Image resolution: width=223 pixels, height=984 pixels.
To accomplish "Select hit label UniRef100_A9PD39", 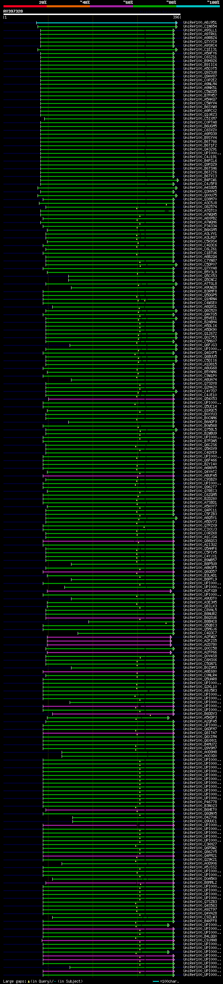I will [x=200, y=134].
